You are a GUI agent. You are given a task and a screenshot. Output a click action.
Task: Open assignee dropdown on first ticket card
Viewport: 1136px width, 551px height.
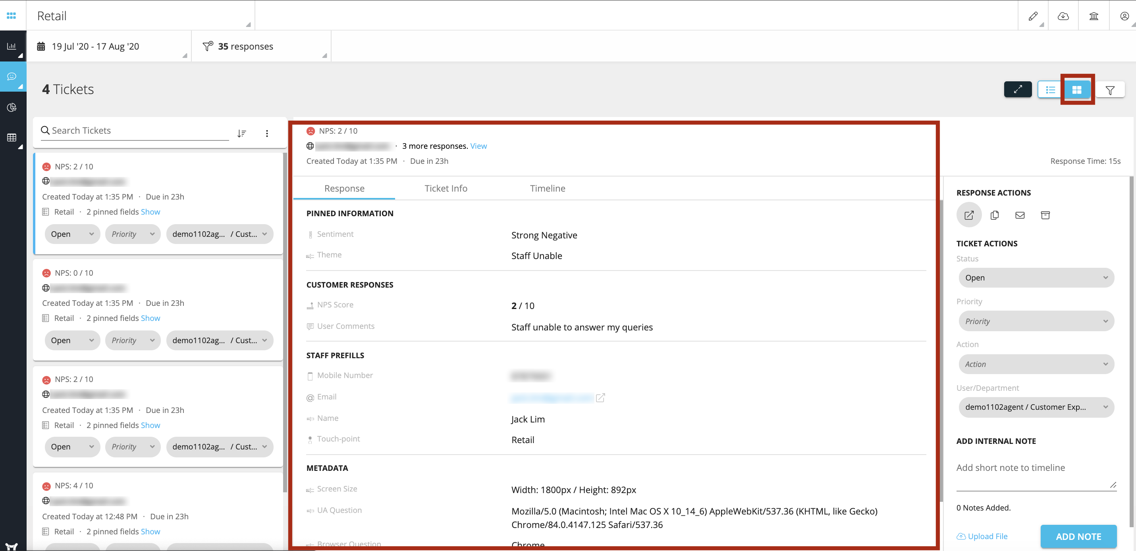pos(220,234)
